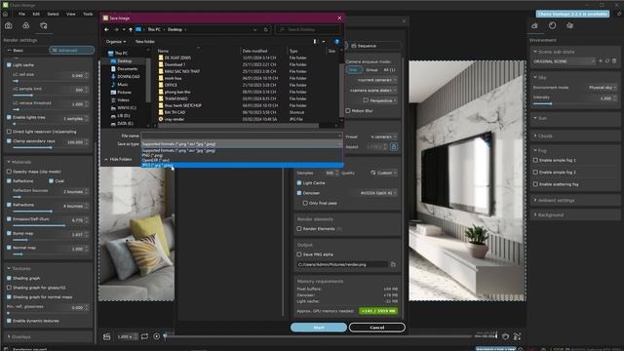
Task: Open the BAI TH CAD shortcut
Action: (175, 112)
